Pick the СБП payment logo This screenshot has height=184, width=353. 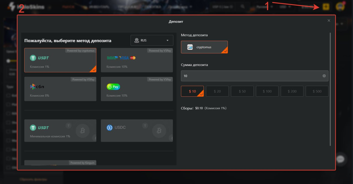(x=37, y=87)
